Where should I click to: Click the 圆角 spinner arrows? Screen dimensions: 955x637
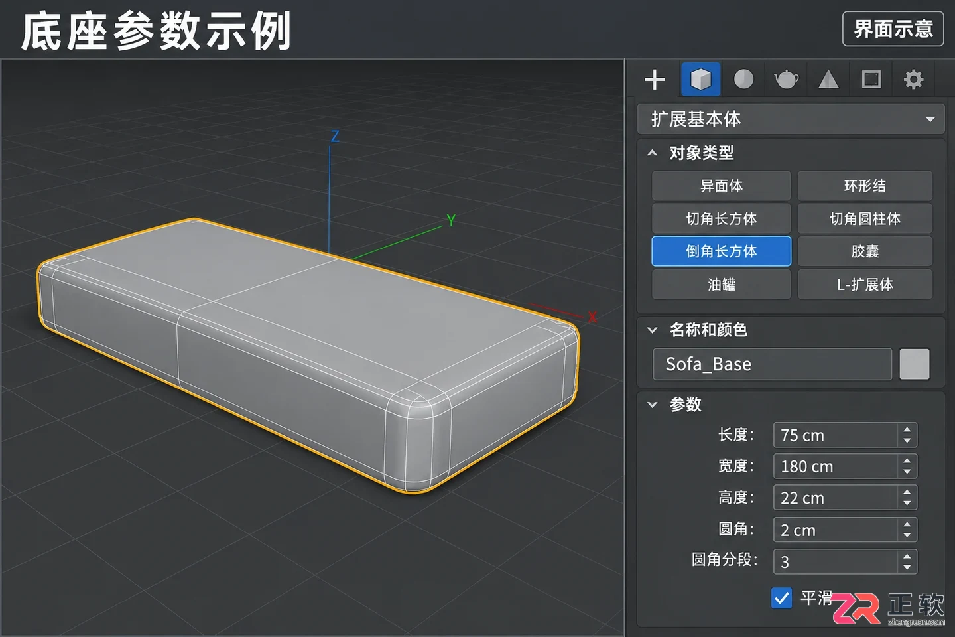click(907, 530)
